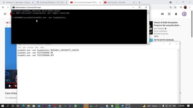193x108 pixels.
Task: Open 'Alasan di Balik Kecepatan Progress Bar' video
Action: pyautogui.click(x=167, y=24)
